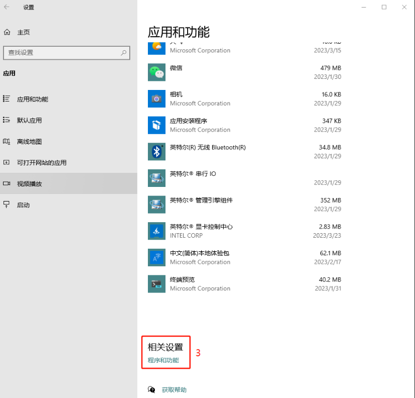Click the 相关设置 heading
Viewport: 415px width, 398px height.
tap(165, 347)
